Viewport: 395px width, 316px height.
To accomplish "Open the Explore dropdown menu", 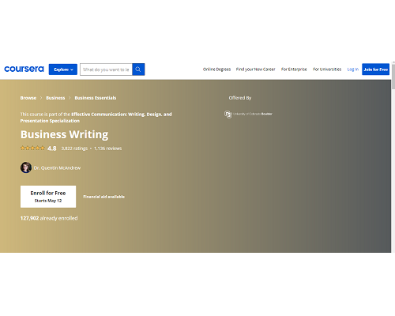I will click(63, 70).
